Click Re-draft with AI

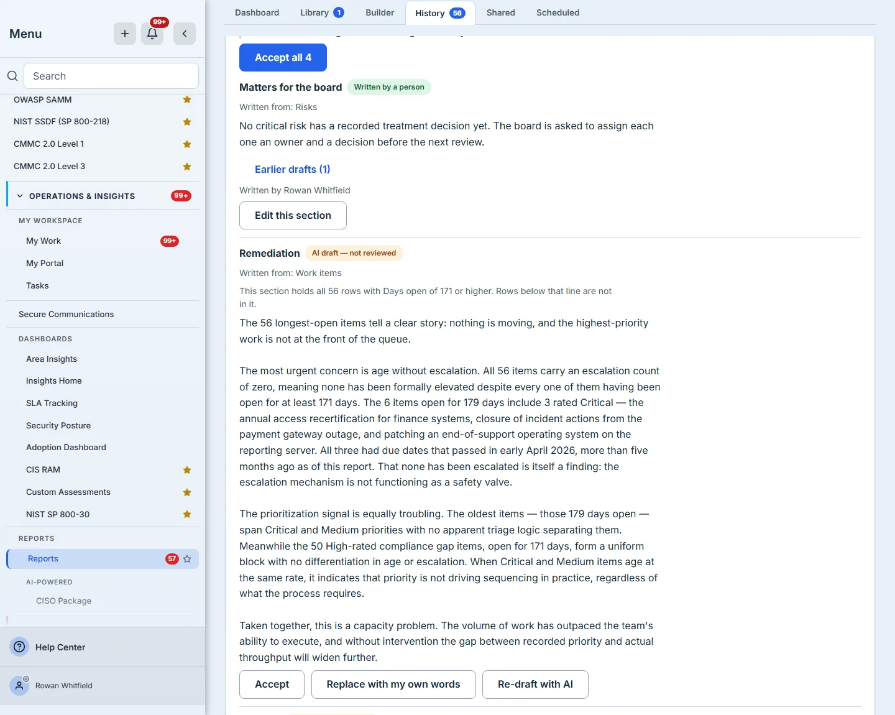tap(535, 684)
